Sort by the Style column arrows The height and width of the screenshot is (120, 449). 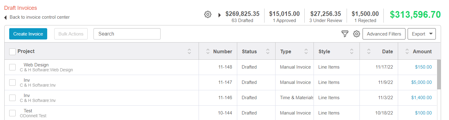click(352, 51)
